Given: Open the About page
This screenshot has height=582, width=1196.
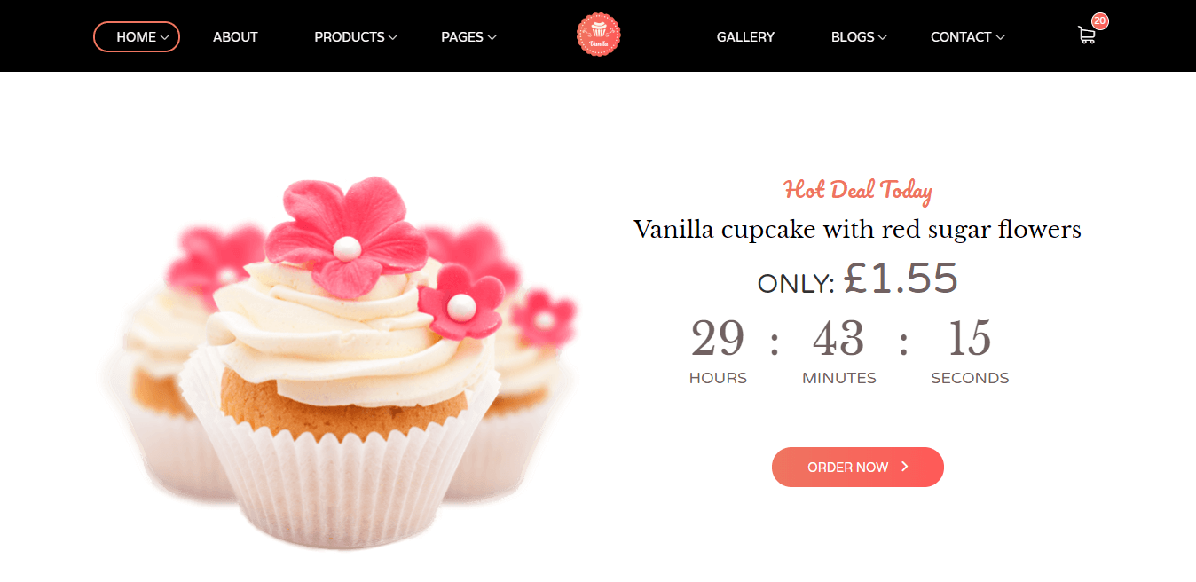Looking at the screenshot, I should [235, 37].
